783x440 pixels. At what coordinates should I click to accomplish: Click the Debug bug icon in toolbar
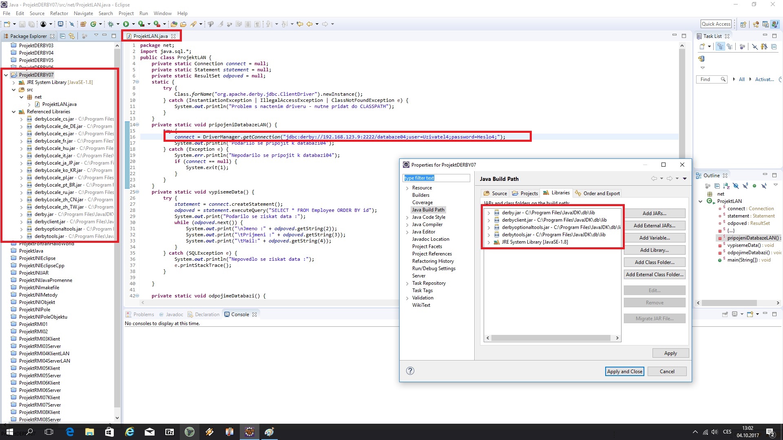[x=111, y=24]
